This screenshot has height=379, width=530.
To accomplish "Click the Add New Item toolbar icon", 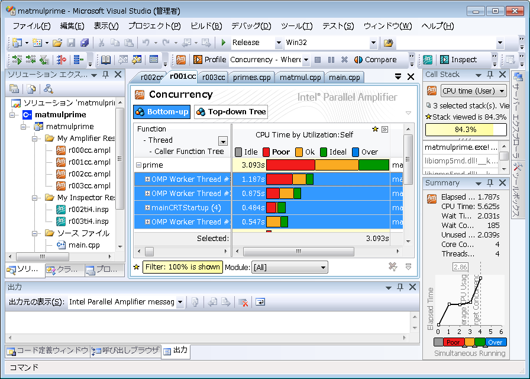I will (x=37, y=43).
